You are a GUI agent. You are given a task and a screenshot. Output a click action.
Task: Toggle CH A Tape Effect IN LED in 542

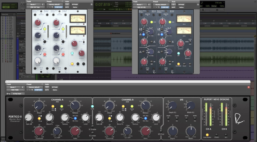[x=45, y=29]
